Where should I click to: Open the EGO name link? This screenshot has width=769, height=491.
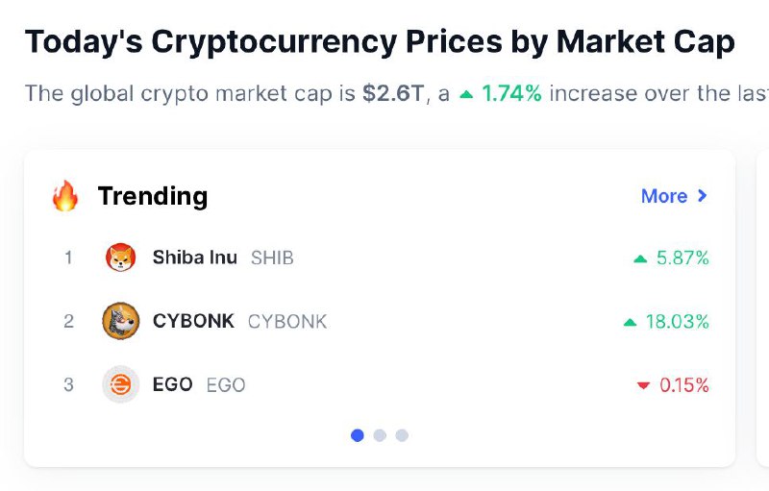click(x=172, y=384)
